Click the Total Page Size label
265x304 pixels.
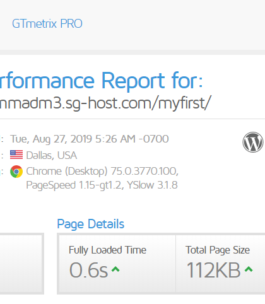(218, 250)
